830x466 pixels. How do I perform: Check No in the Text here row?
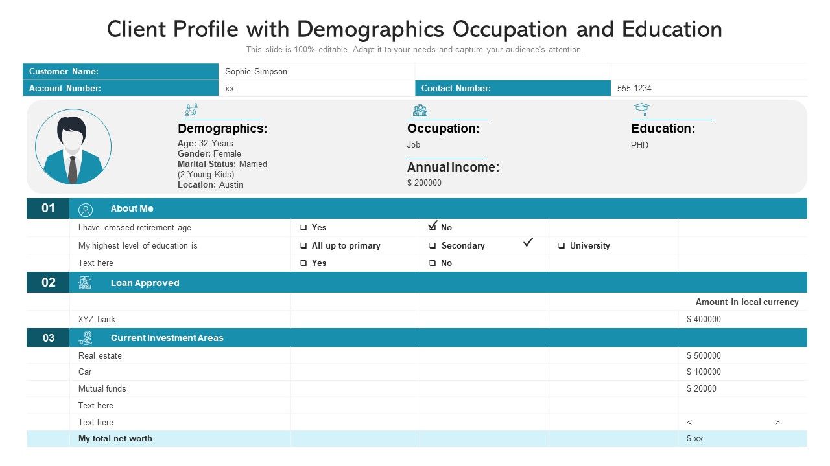point(433,263)
